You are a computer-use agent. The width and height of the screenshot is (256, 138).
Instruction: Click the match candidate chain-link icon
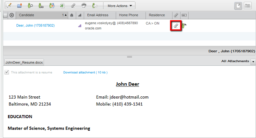click(41, 6)
